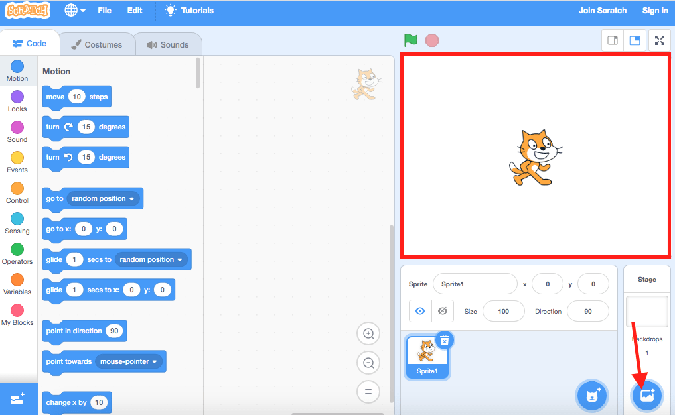The image size is (675, 415).
Task: Reset workspace zoom to default
Action: pos(368,392)
